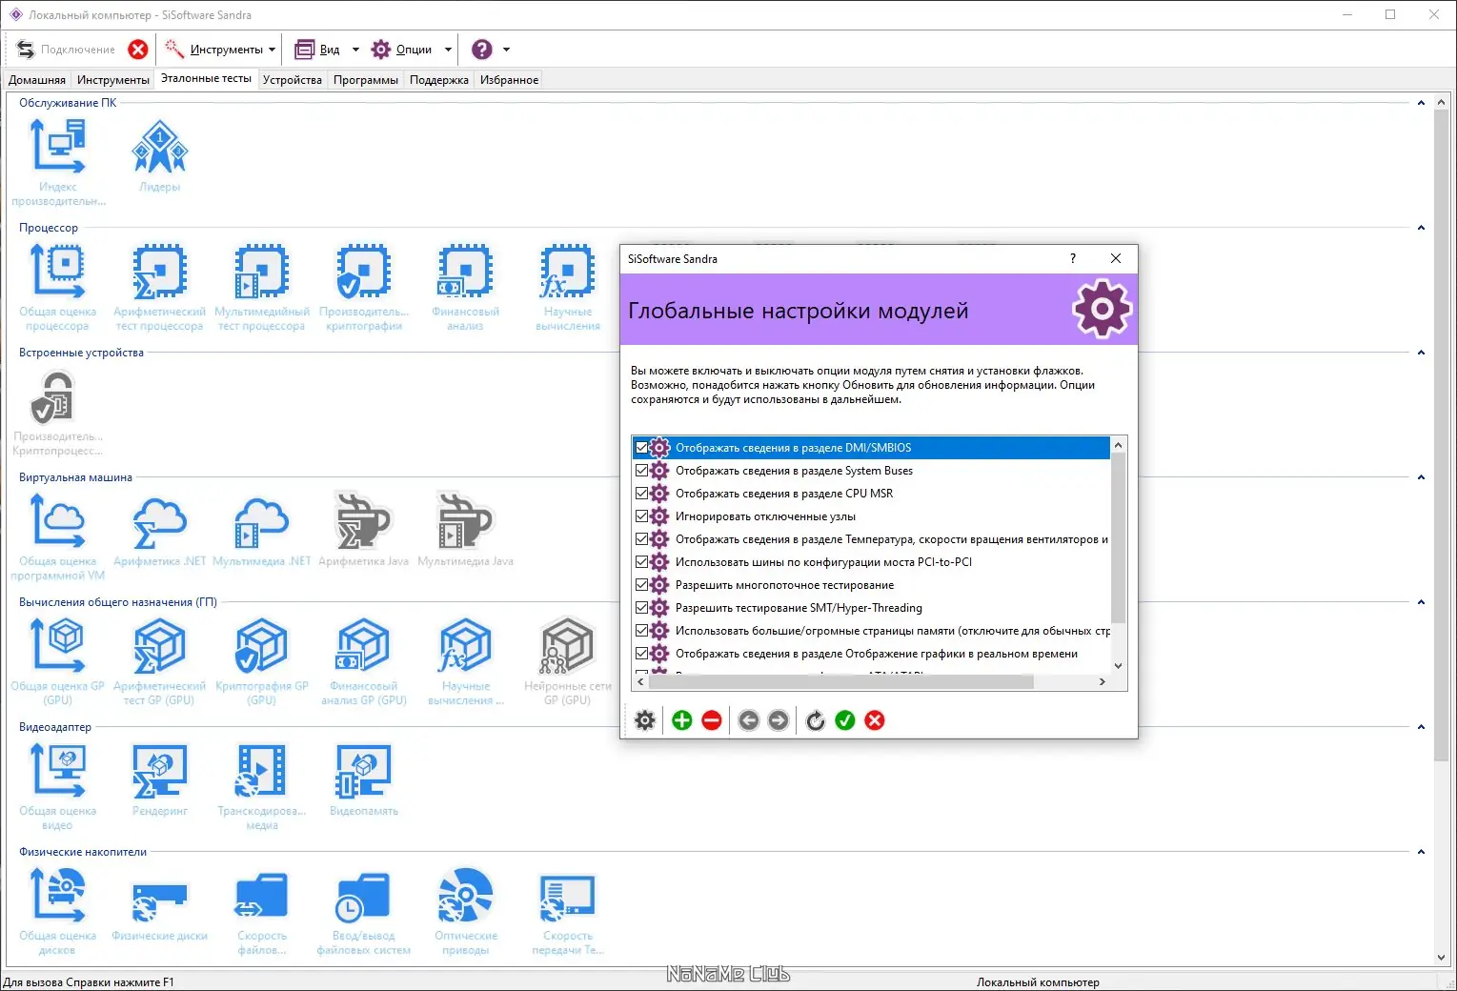
Task: Open Оптические приводы benchmark icon
Action: click(466, 896)
